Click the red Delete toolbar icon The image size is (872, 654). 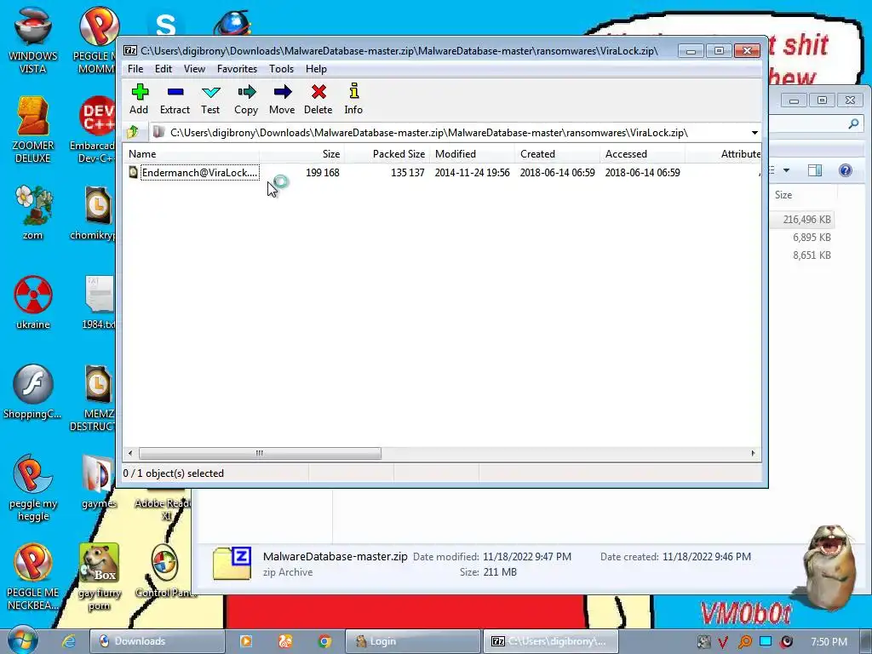[x=318, y=99]
